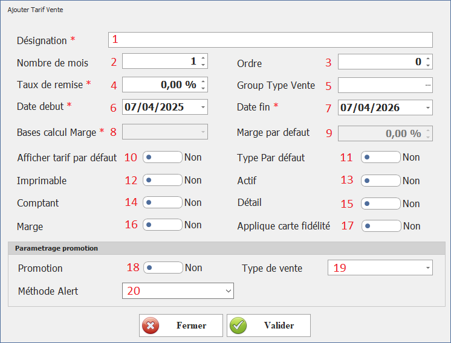This screenshot has width=451, height=343.
Task: Click into the Désignation text field
Action: [x=270, y=40]
